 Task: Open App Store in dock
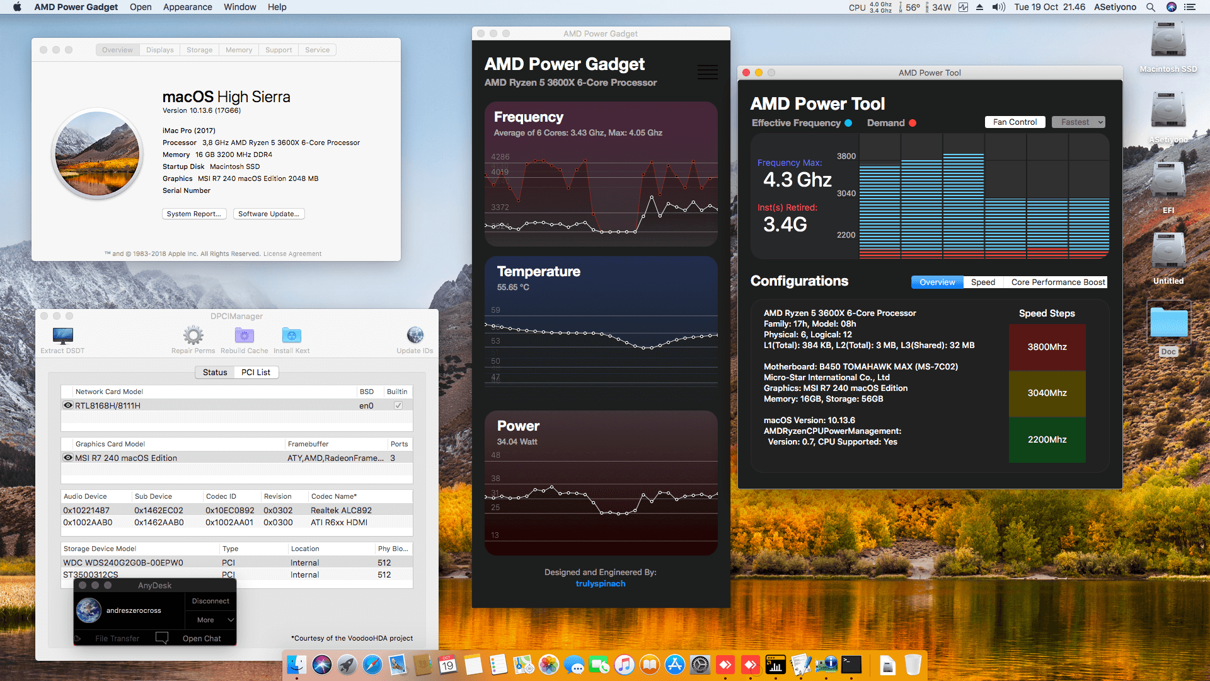[x=675, y=665]
